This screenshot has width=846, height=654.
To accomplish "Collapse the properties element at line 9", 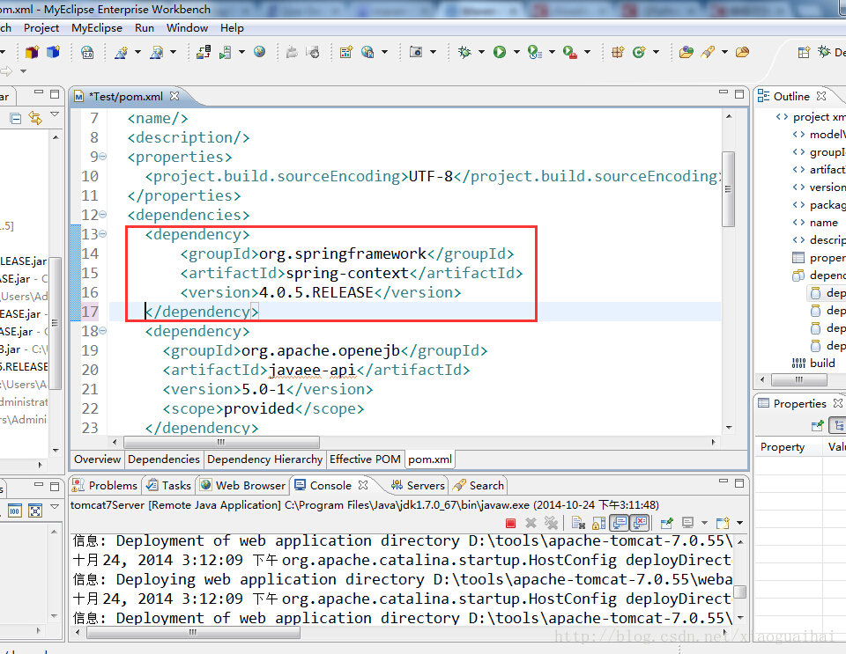I will 102,156.
